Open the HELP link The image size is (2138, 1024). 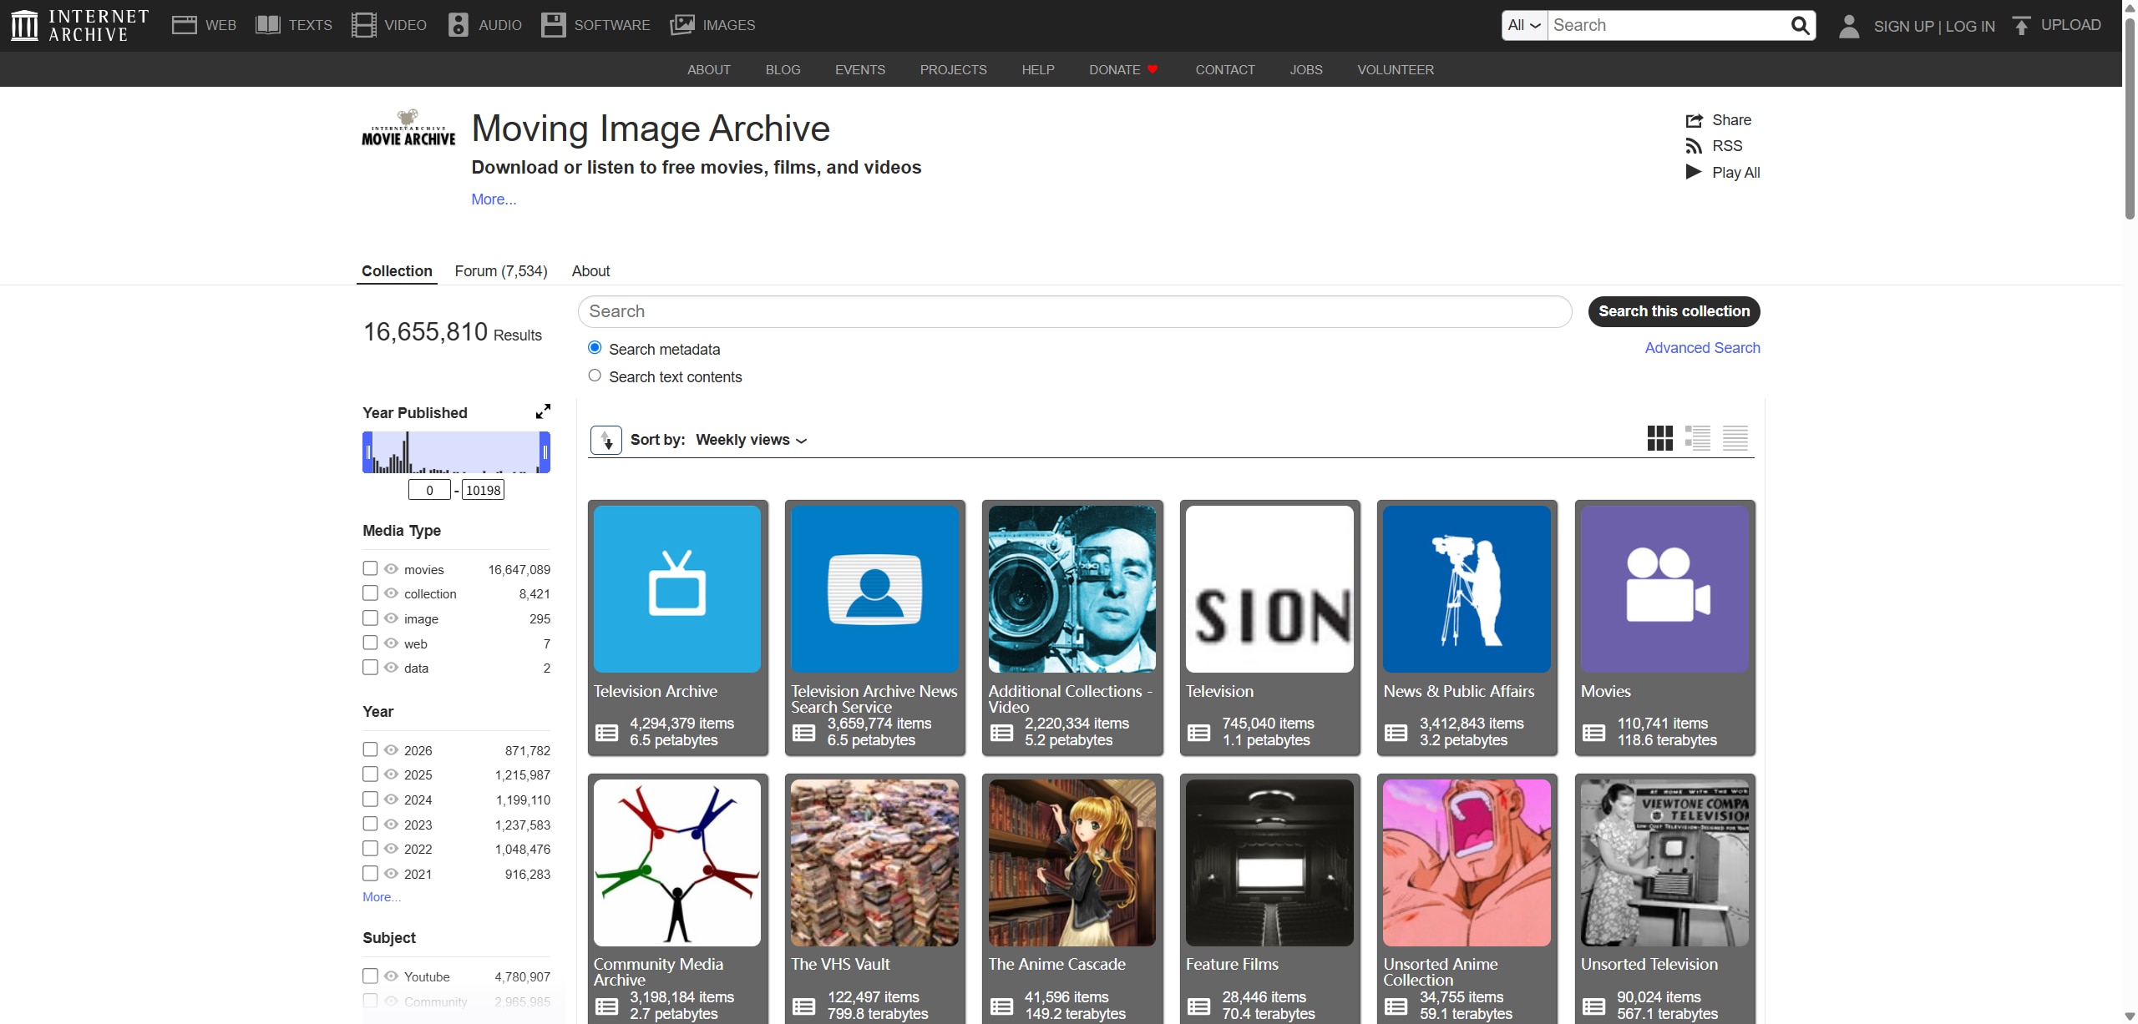point(1038,70)
